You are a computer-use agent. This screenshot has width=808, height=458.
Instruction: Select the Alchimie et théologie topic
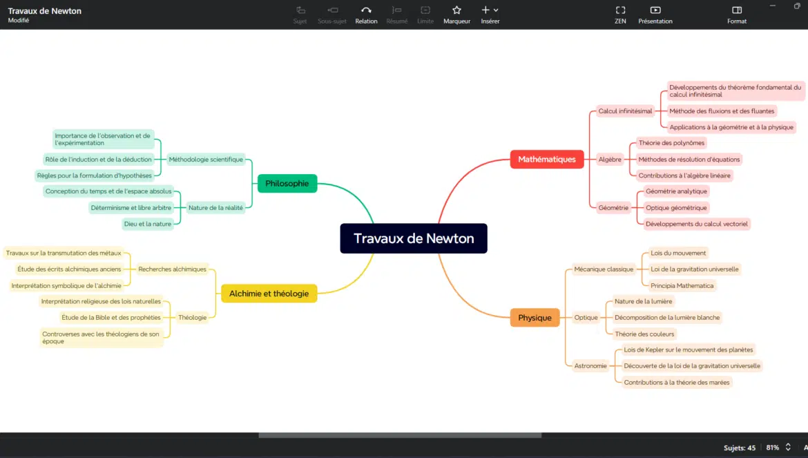pyautogui.click(x=269, y=294)
